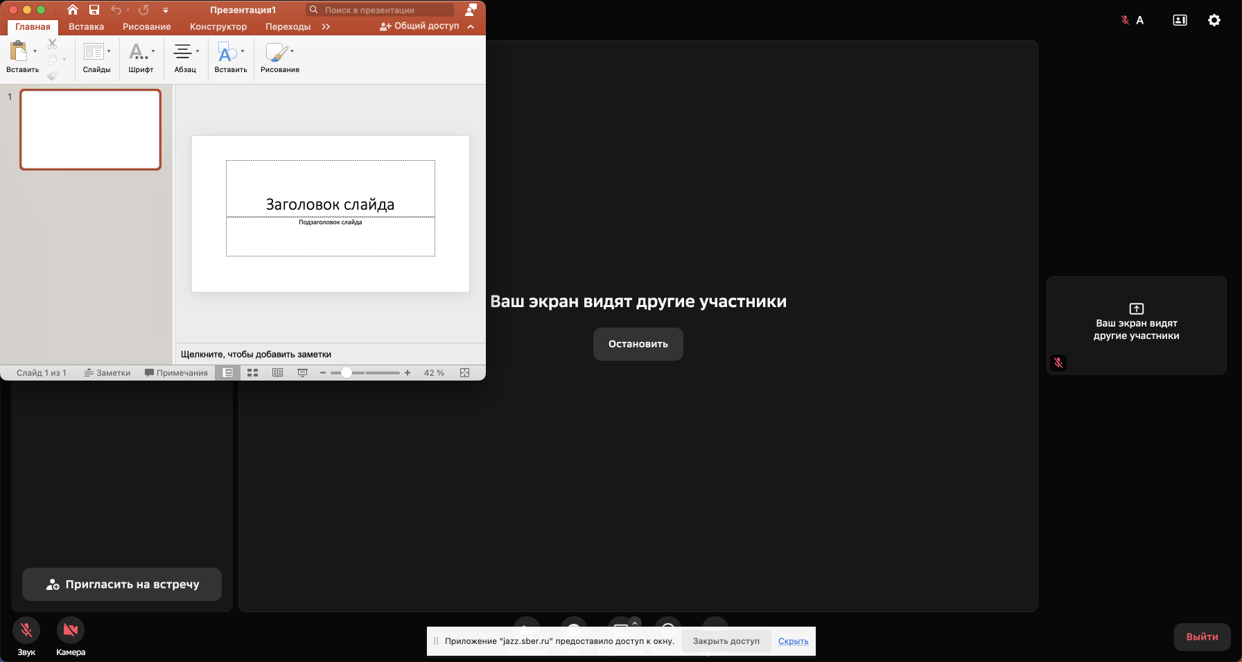This screenshot has height=662, width=1242.
Task: Open the participants panel icon
Action: [x=1180, y=20]
